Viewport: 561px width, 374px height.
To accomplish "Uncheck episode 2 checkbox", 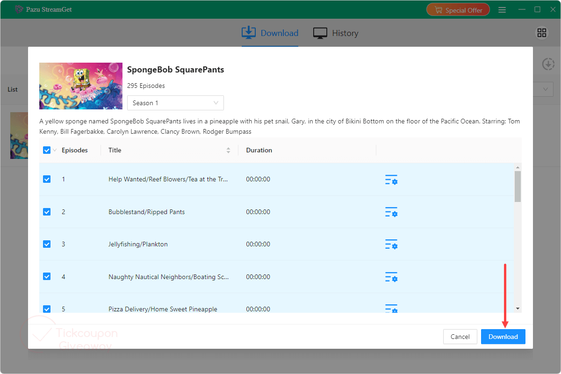I will tap(47, 212).
